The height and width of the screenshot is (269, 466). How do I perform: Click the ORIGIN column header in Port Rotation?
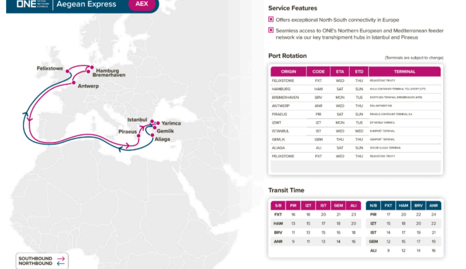(288, 72)
